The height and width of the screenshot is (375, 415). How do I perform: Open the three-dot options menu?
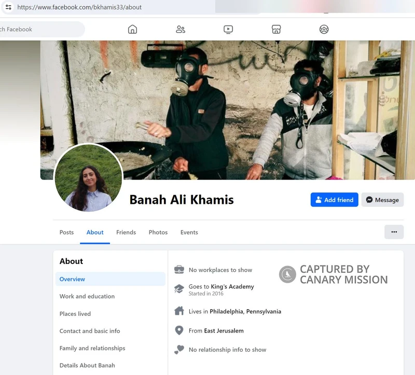(394, 232)
